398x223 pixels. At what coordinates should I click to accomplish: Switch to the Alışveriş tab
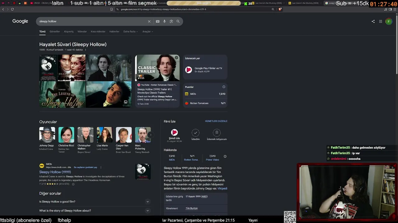tap(69, 32)
